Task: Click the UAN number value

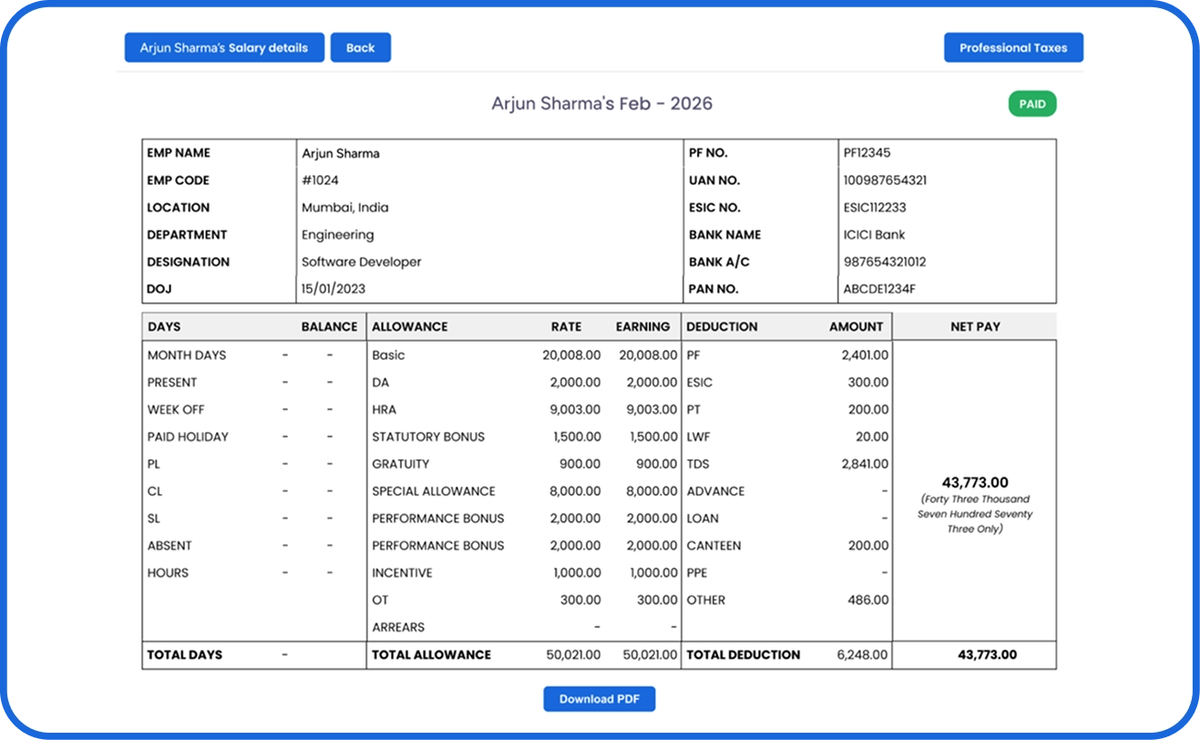Action: (x=885, y=180)
